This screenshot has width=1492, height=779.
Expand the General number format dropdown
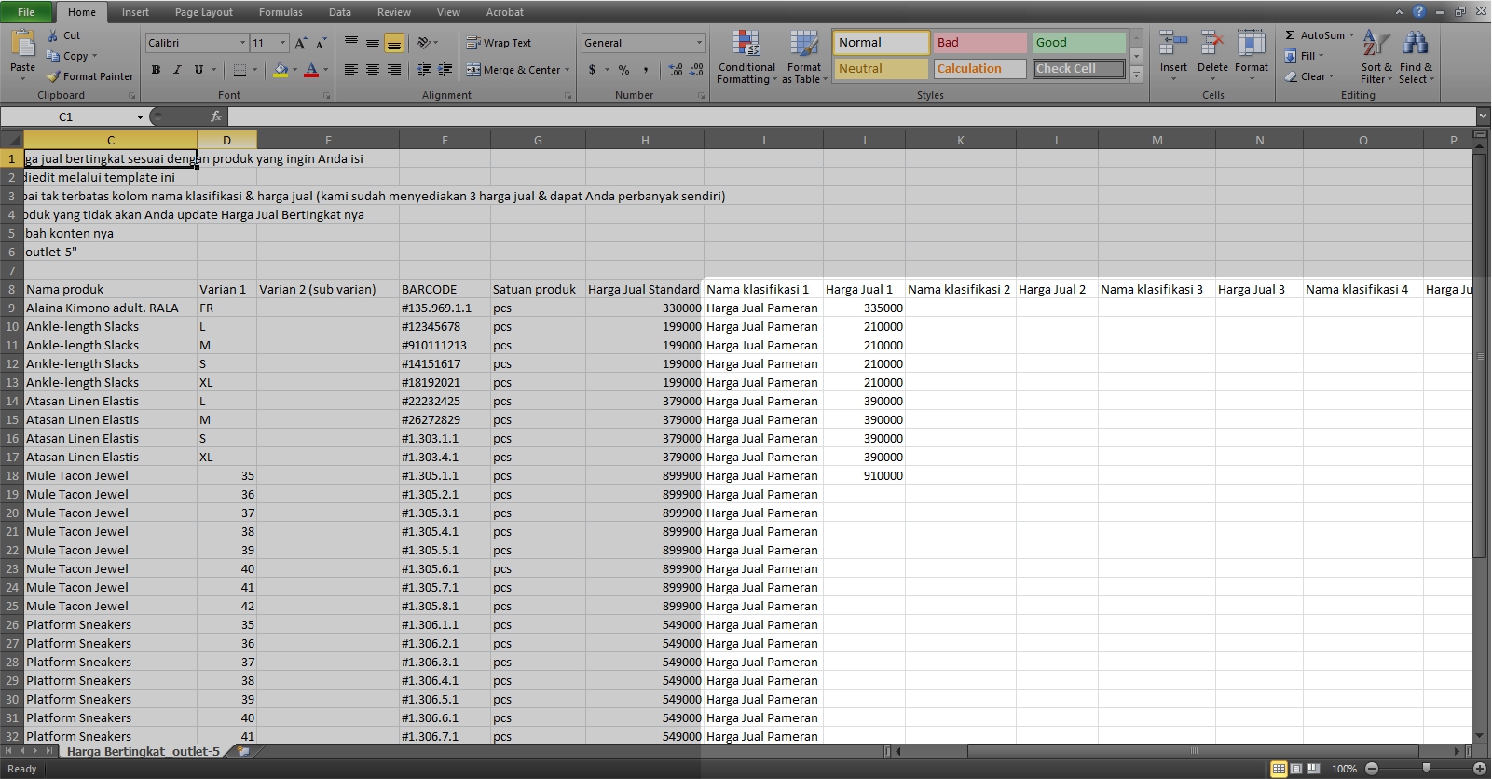(699, 43)
